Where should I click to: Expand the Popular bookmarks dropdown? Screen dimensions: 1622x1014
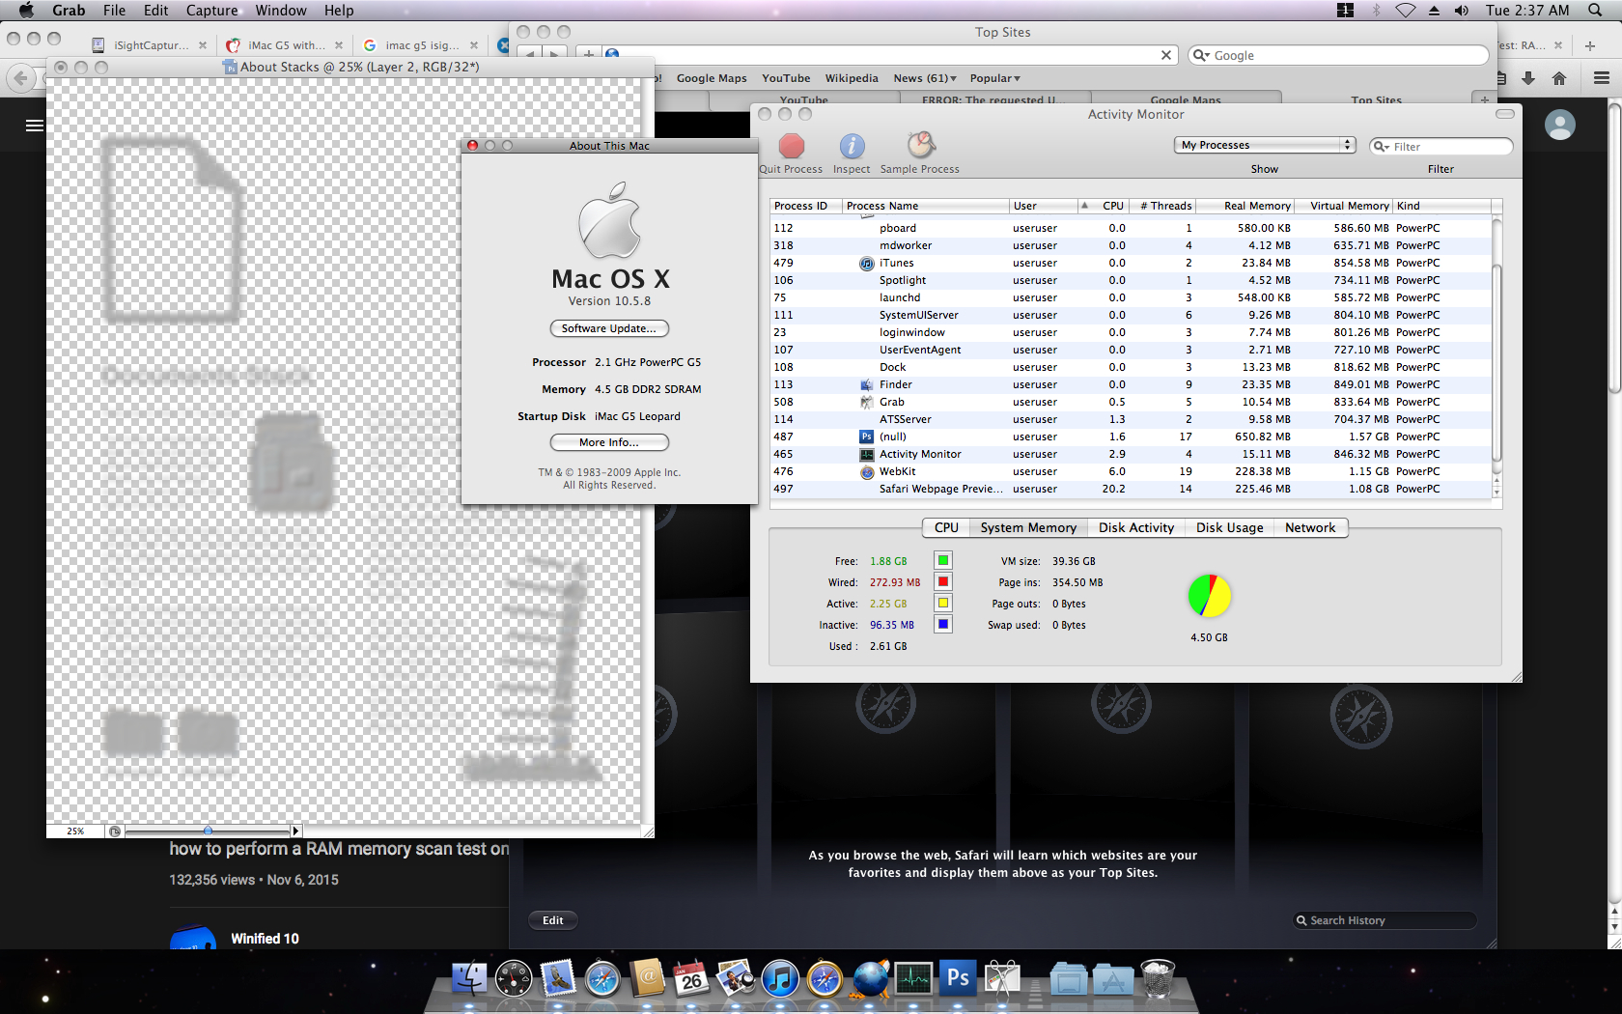[x=995, y=78]
